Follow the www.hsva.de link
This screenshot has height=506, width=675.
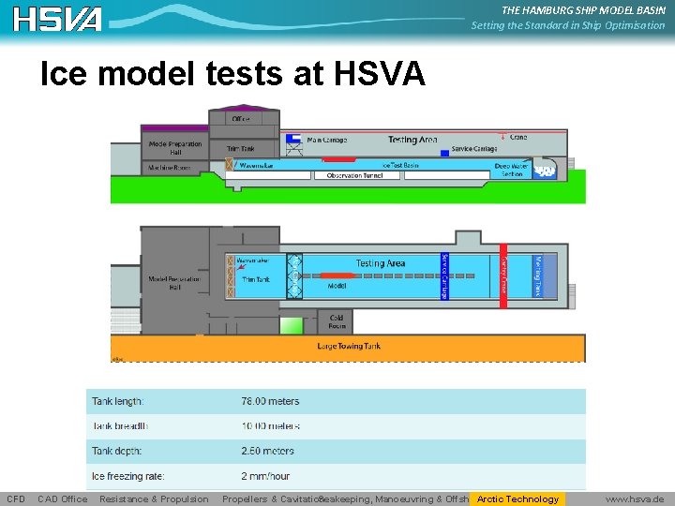click(635, 499)
